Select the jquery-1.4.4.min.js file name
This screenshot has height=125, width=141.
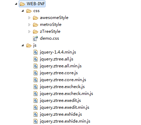coord(58,52)
